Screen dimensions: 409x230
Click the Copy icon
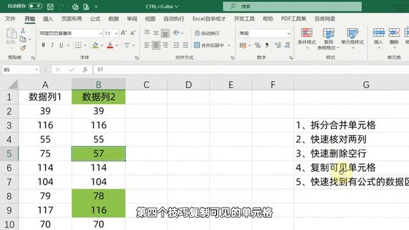pos(23,39)
